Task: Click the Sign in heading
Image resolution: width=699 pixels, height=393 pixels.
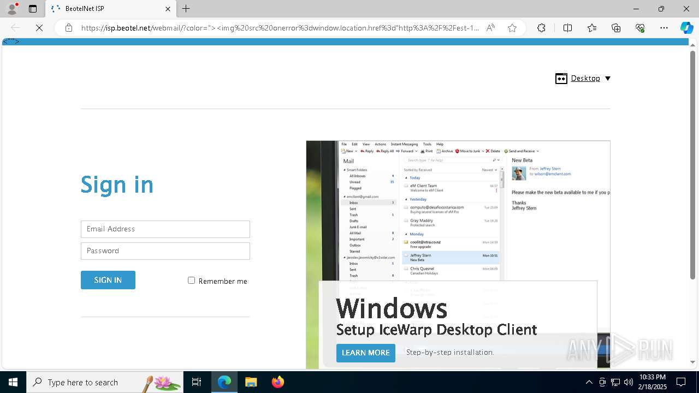Action: pos(117,185)
